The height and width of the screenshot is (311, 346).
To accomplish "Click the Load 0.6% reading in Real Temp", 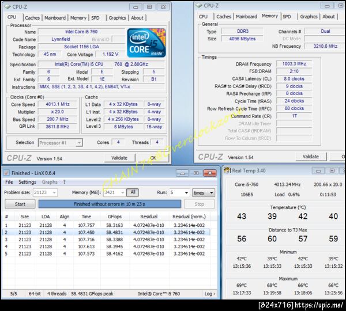I will click(287, 195).
